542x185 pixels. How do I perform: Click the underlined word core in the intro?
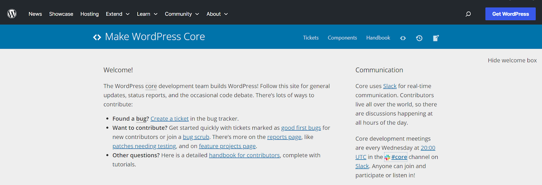[151, 86]
